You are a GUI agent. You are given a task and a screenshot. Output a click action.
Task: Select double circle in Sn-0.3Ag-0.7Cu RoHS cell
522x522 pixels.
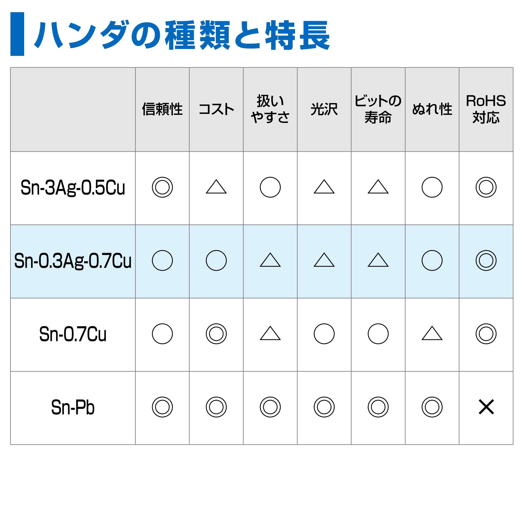pos(486,260)
